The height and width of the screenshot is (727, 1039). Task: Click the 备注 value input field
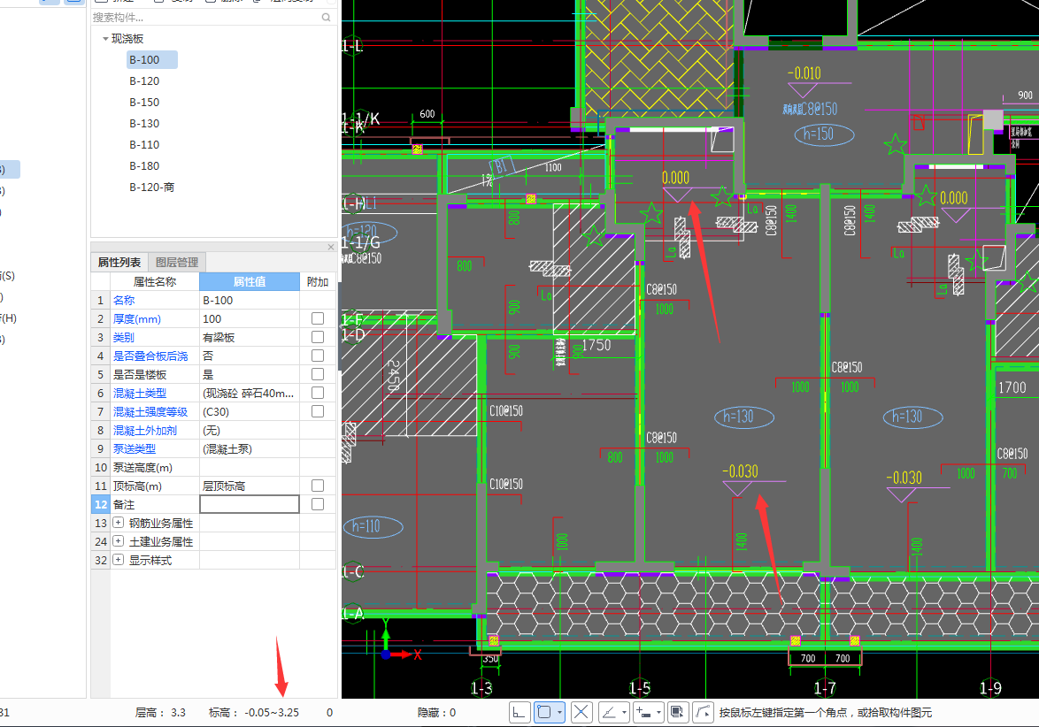(x=250, y=504)
